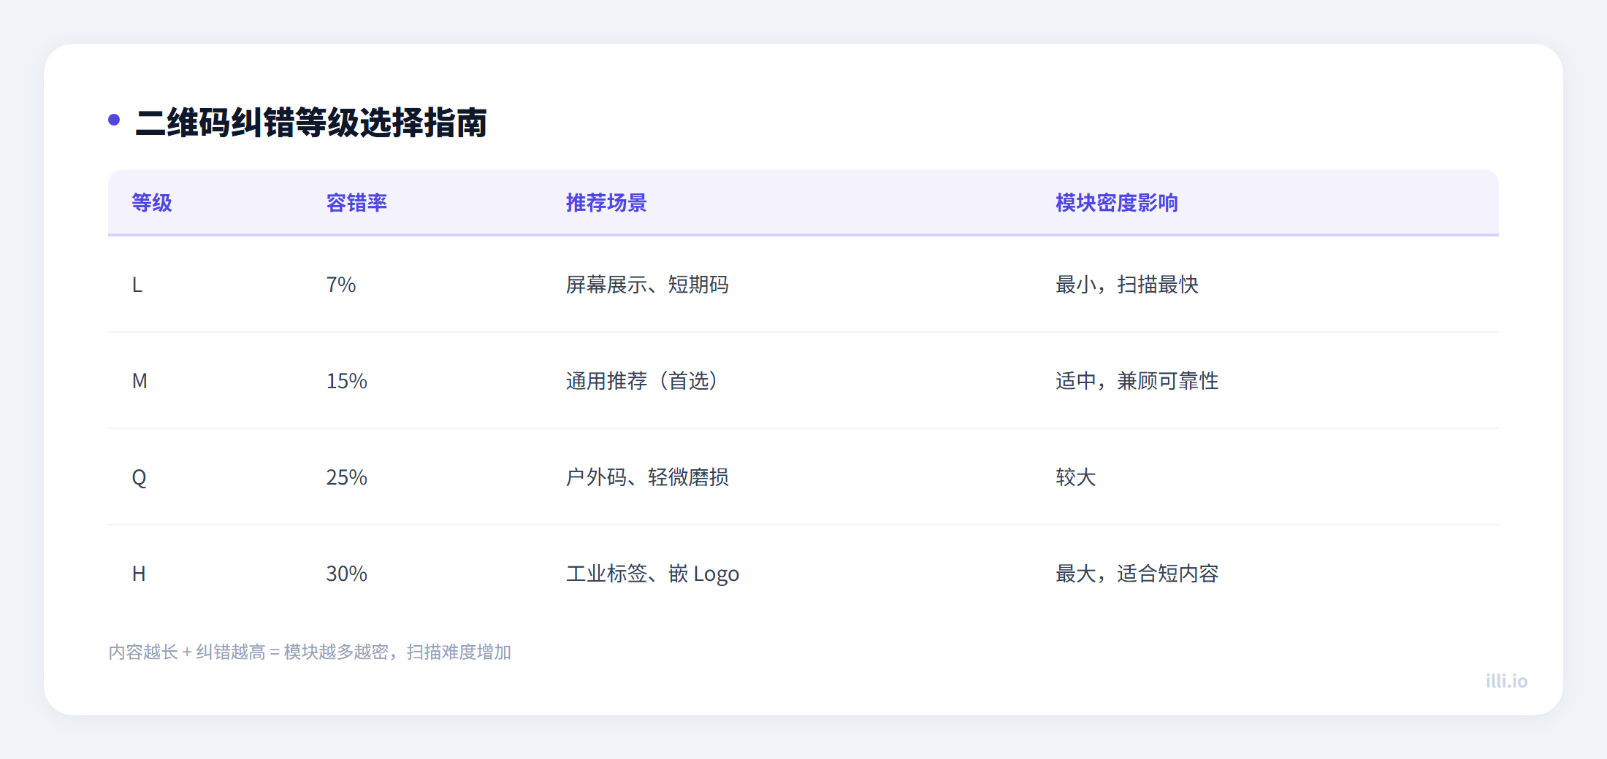Click the cell 最大，适合短内容
This screenshot has height=759, width=1607.
(x=1137, y=574)
